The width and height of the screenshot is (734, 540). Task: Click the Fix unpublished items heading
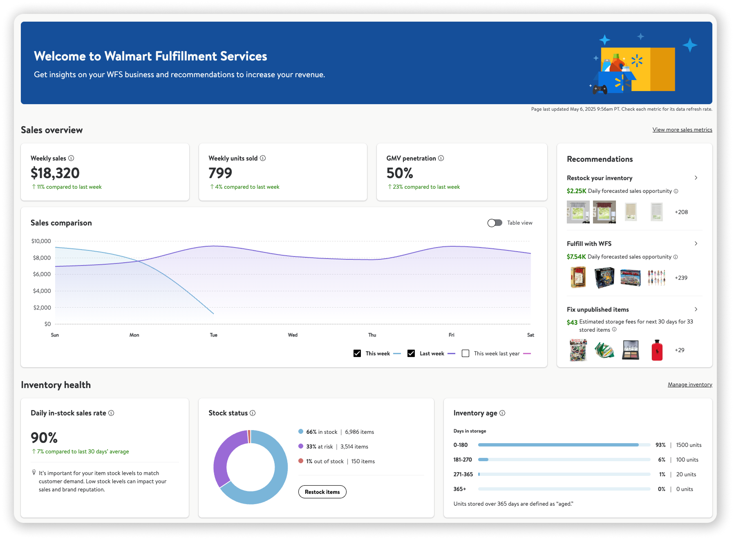597,310
